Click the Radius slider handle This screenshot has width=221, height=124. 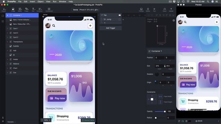tap(156, 118)
